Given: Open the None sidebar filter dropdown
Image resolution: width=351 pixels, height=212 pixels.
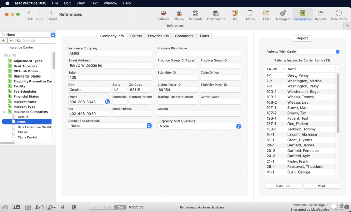Looking at the screenshot, I should pos(53,35).
